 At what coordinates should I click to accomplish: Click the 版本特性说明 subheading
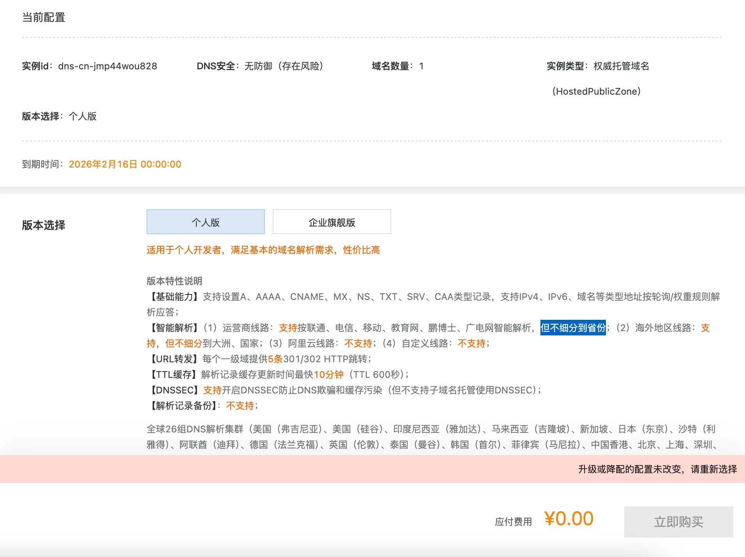tap(174, 281)
